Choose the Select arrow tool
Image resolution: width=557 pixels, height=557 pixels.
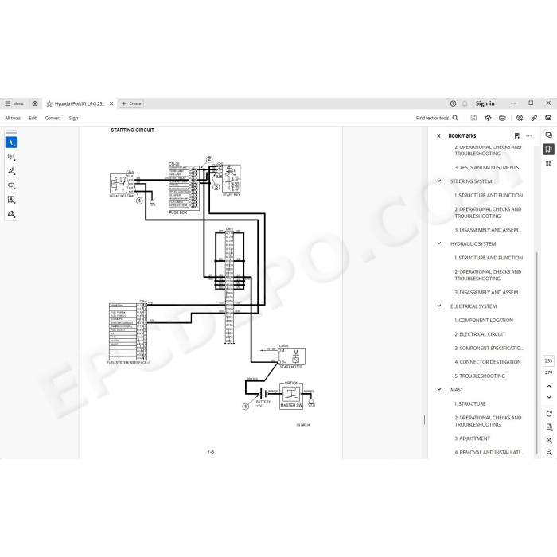click(x=11, y=142)
